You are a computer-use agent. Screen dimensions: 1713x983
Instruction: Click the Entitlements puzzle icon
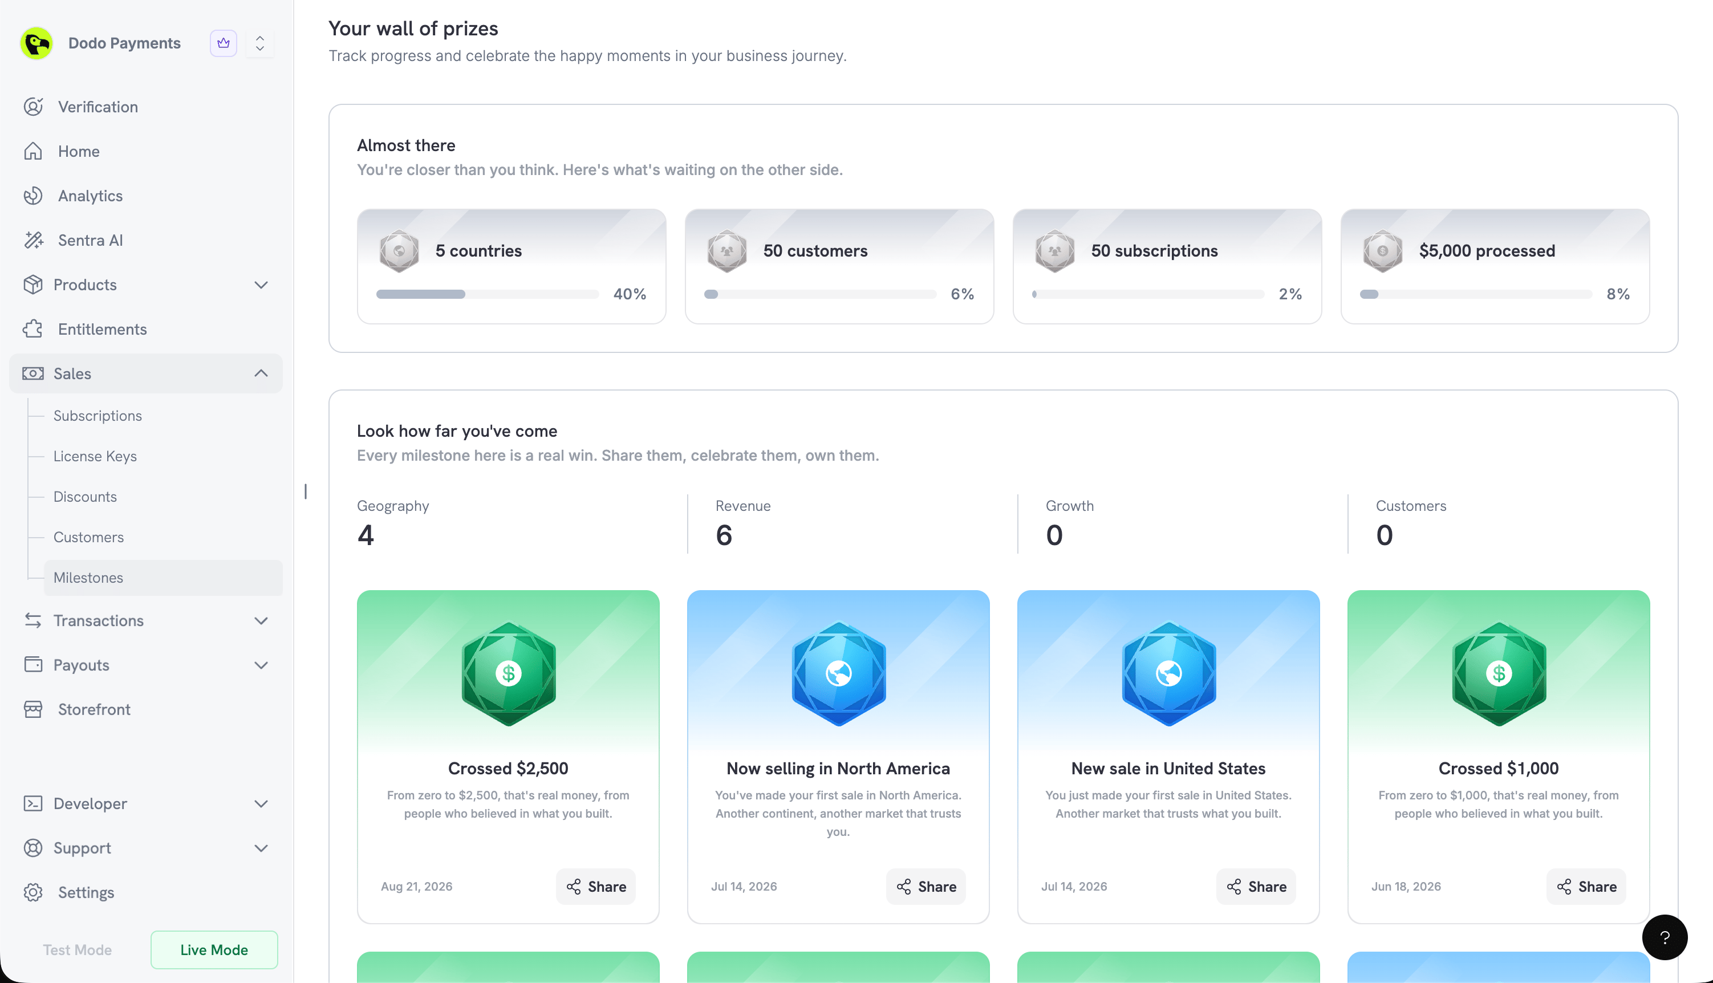click(33, 330)
